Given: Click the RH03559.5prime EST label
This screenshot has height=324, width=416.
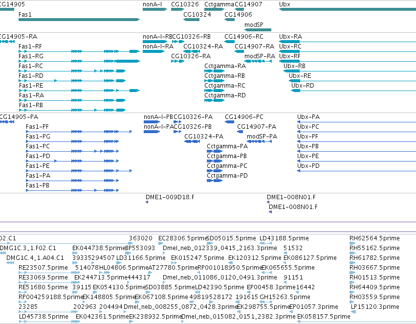Looking at the screenshot, I should pos(374,297).
